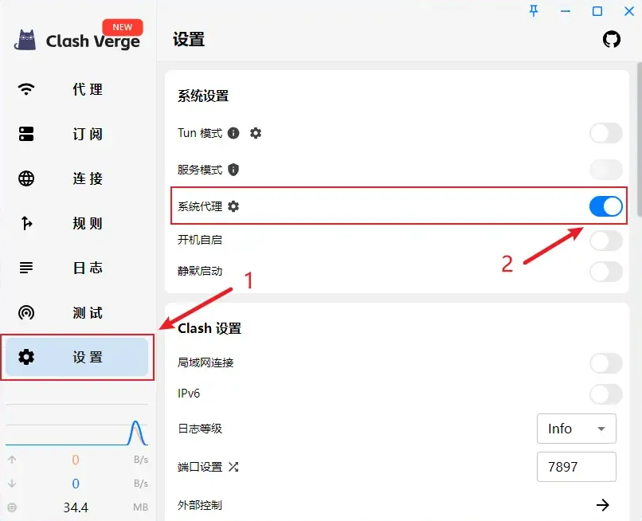Click the Clash 设置 section heading
The image size is (642, 521).
pos(209,328)
